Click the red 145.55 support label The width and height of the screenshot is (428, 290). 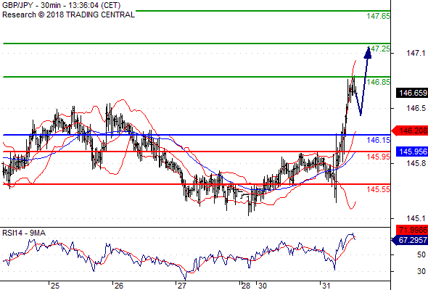(379, 189)
